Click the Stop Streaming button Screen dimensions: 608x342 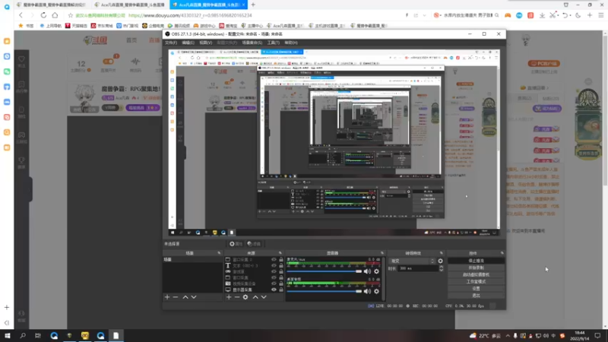477,261
